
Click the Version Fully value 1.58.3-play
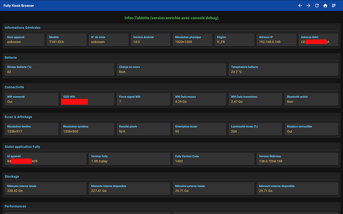coord(99,161)
